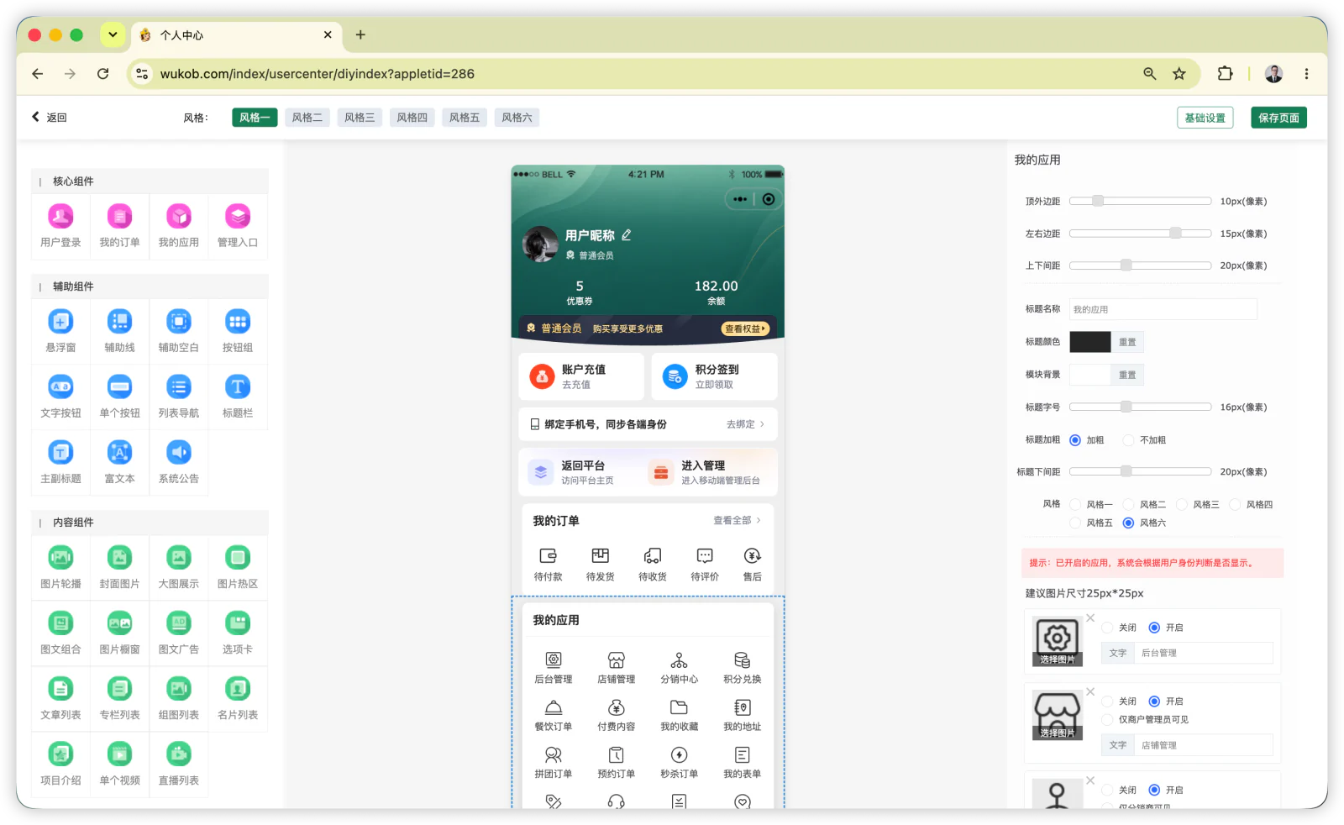Click the 保存页面 button

pos(1278,118)
